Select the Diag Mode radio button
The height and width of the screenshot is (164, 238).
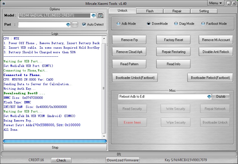[176, 24]
